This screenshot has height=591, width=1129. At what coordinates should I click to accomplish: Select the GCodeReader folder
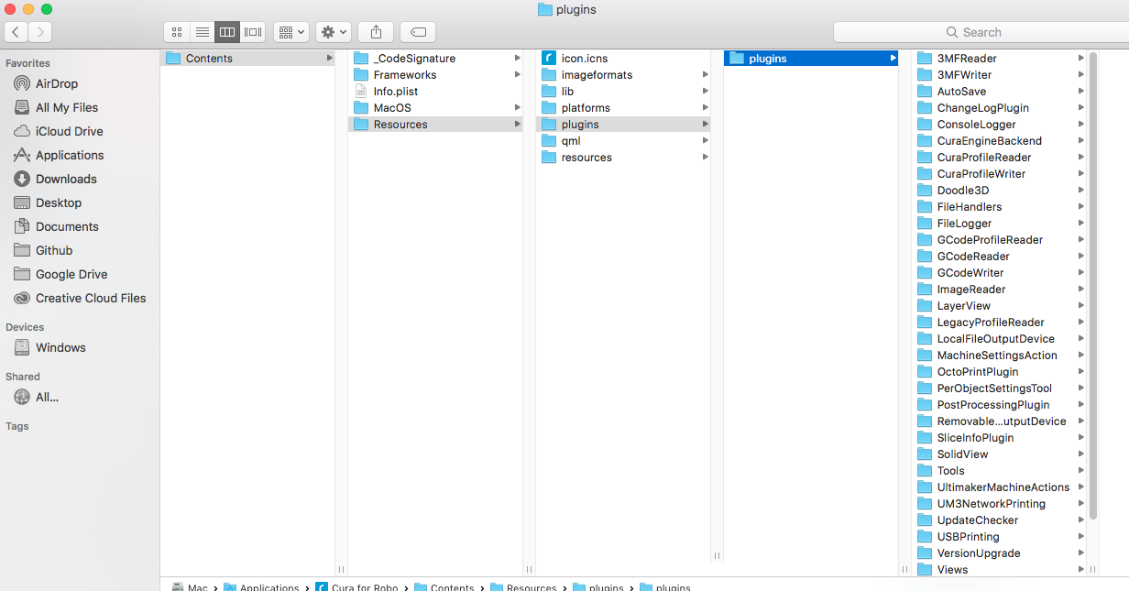(1000, 256)
